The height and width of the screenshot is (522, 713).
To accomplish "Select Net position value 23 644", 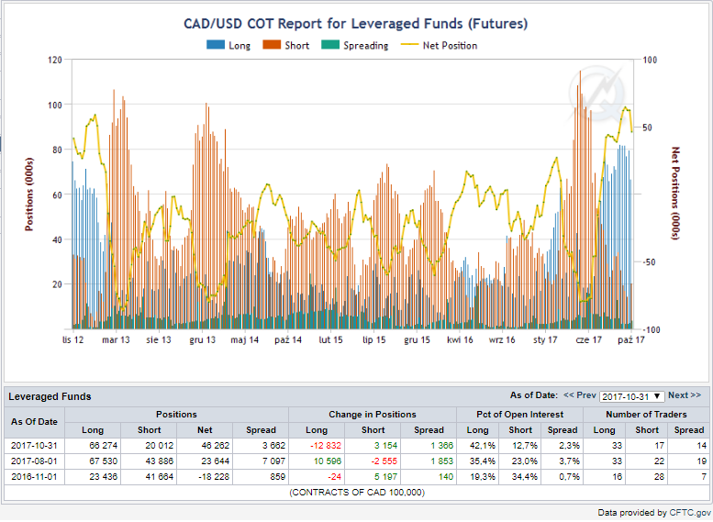I will tap(215, 461).
